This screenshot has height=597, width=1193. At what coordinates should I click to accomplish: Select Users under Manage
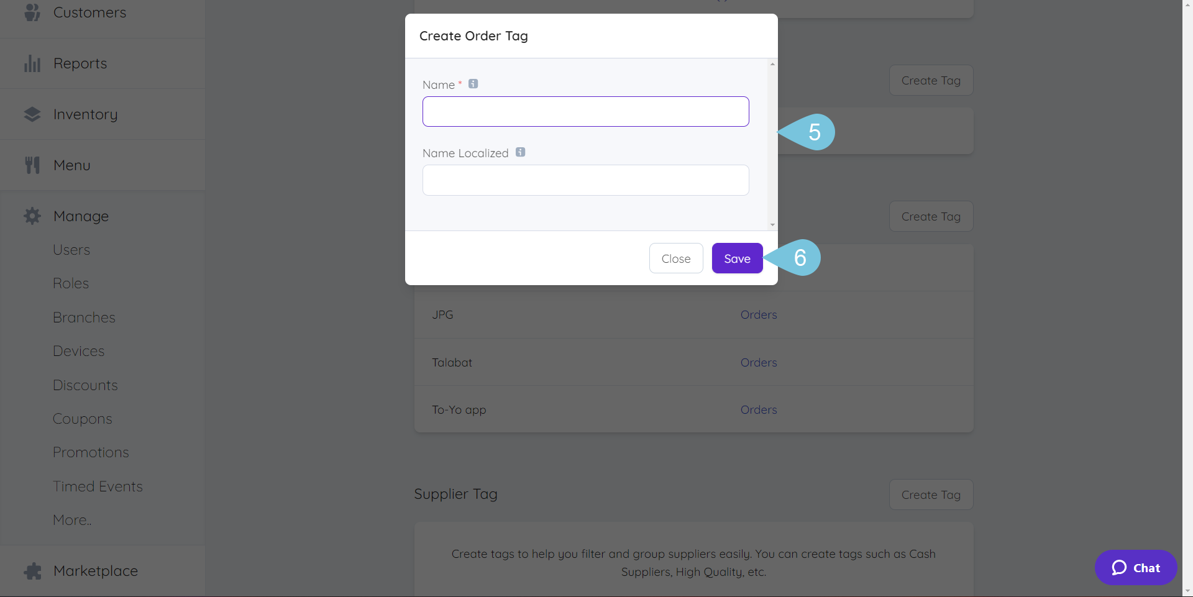click(71, 249)
